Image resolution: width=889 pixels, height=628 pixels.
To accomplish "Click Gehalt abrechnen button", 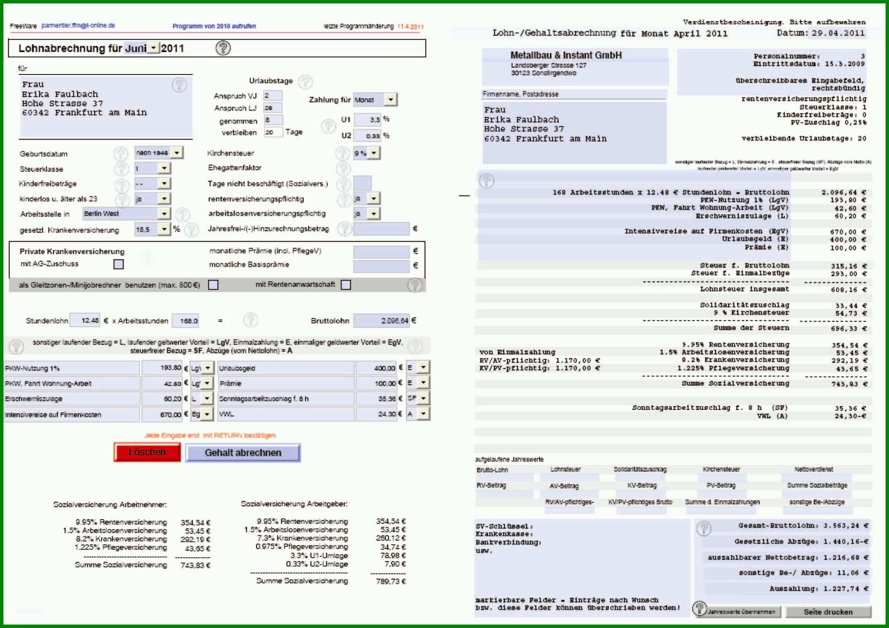I will [x=243, y=453].
